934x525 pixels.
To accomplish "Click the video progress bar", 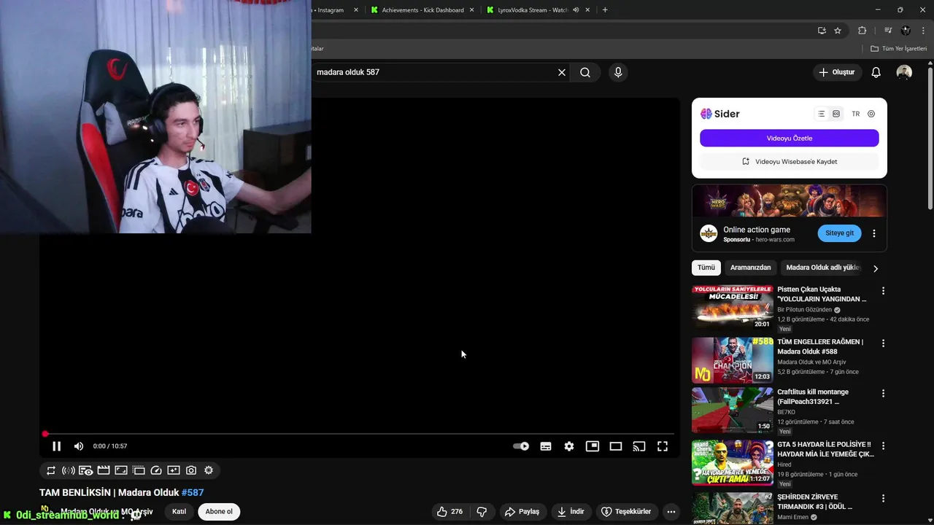I will tap(359, 434).
